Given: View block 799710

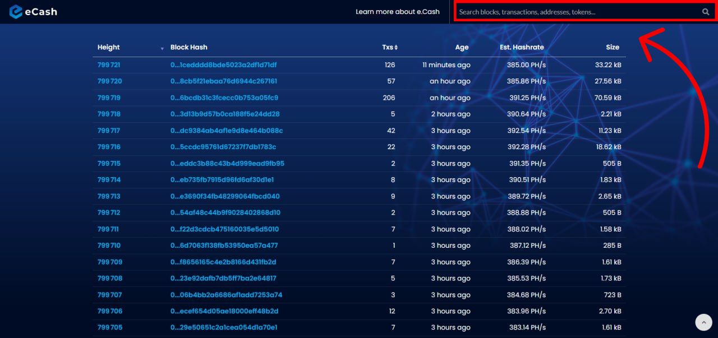Looking at the screenshot, I should [x=109, y=246].
